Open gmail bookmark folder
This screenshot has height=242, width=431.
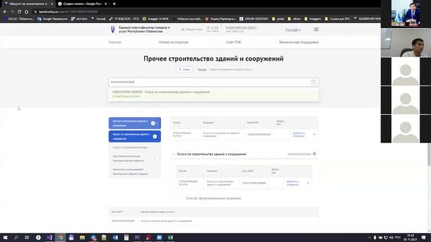point(278,19)
